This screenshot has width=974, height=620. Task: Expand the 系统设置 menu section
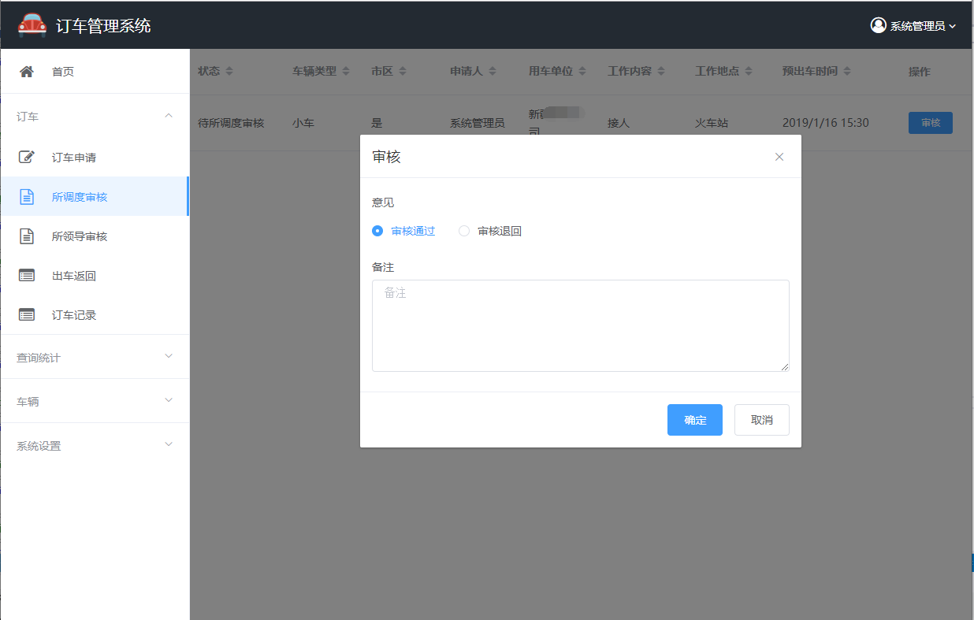click(x=168, y=445)
